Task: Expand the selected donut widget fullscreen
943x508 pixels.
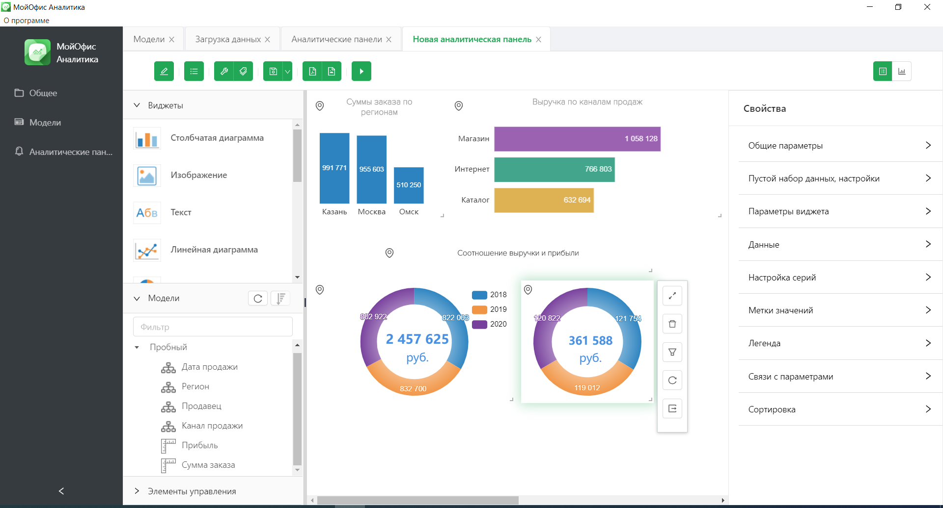Action: coord(672,296)
